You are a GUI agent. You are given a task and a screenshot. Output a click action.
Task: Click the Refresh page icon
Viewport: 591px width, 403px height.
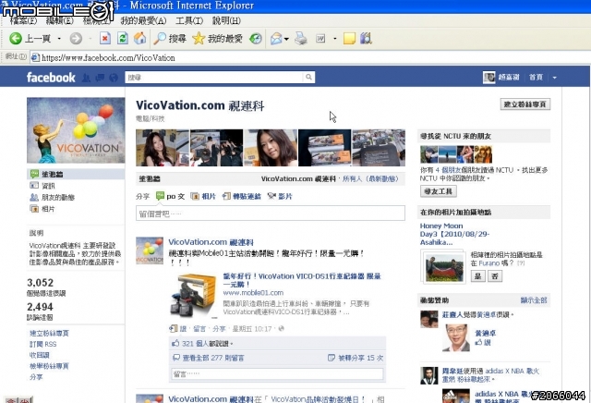point(123,38)
